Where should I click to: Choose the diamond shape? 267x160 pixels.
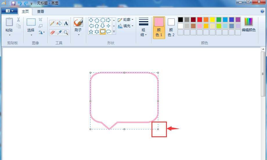tap(91, 20)
